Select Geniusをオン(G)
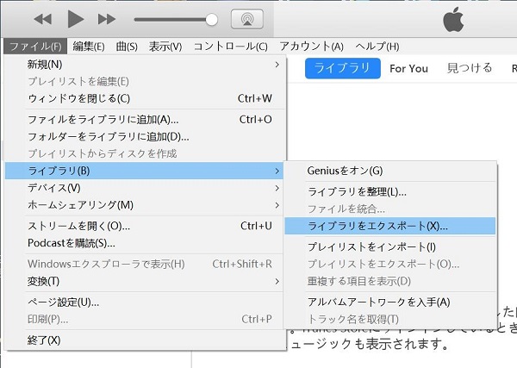Viewport: 517px width, 368px height. coord(390,171)
